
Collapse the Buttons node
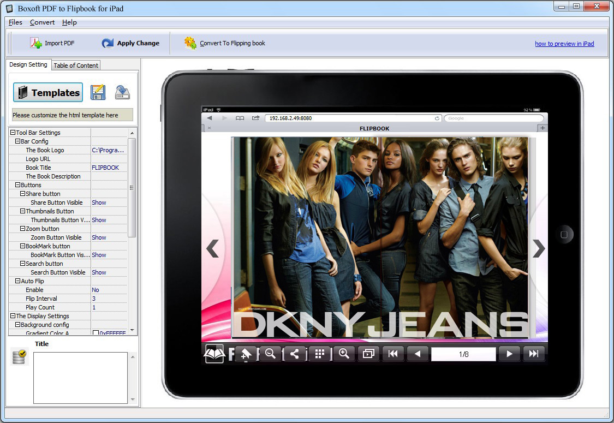(17, 185)
